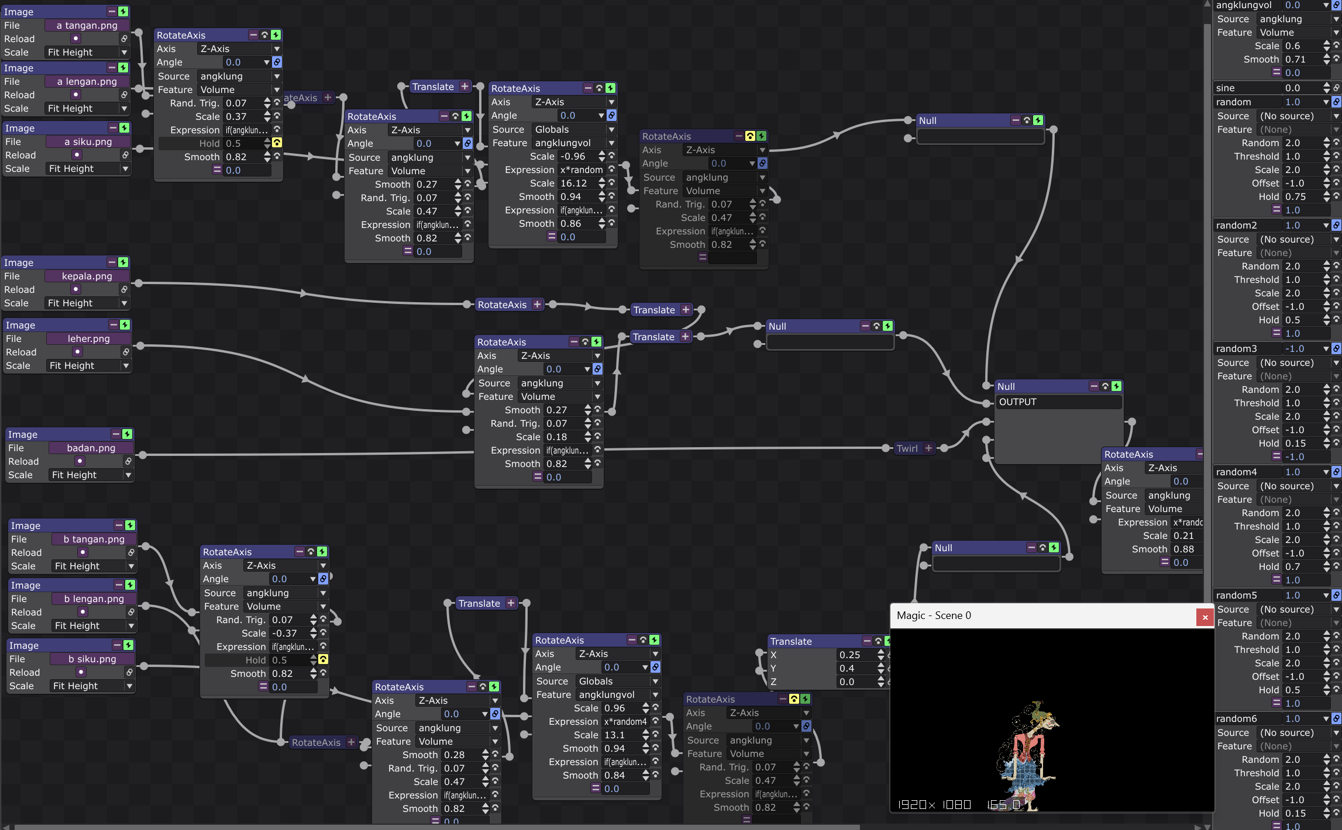The height and width of the screenshot is (830, 1342).
Task: Click the blue Angle link icon in the Scale 0.18 RotateAxis
Action: tap(597, 369)
